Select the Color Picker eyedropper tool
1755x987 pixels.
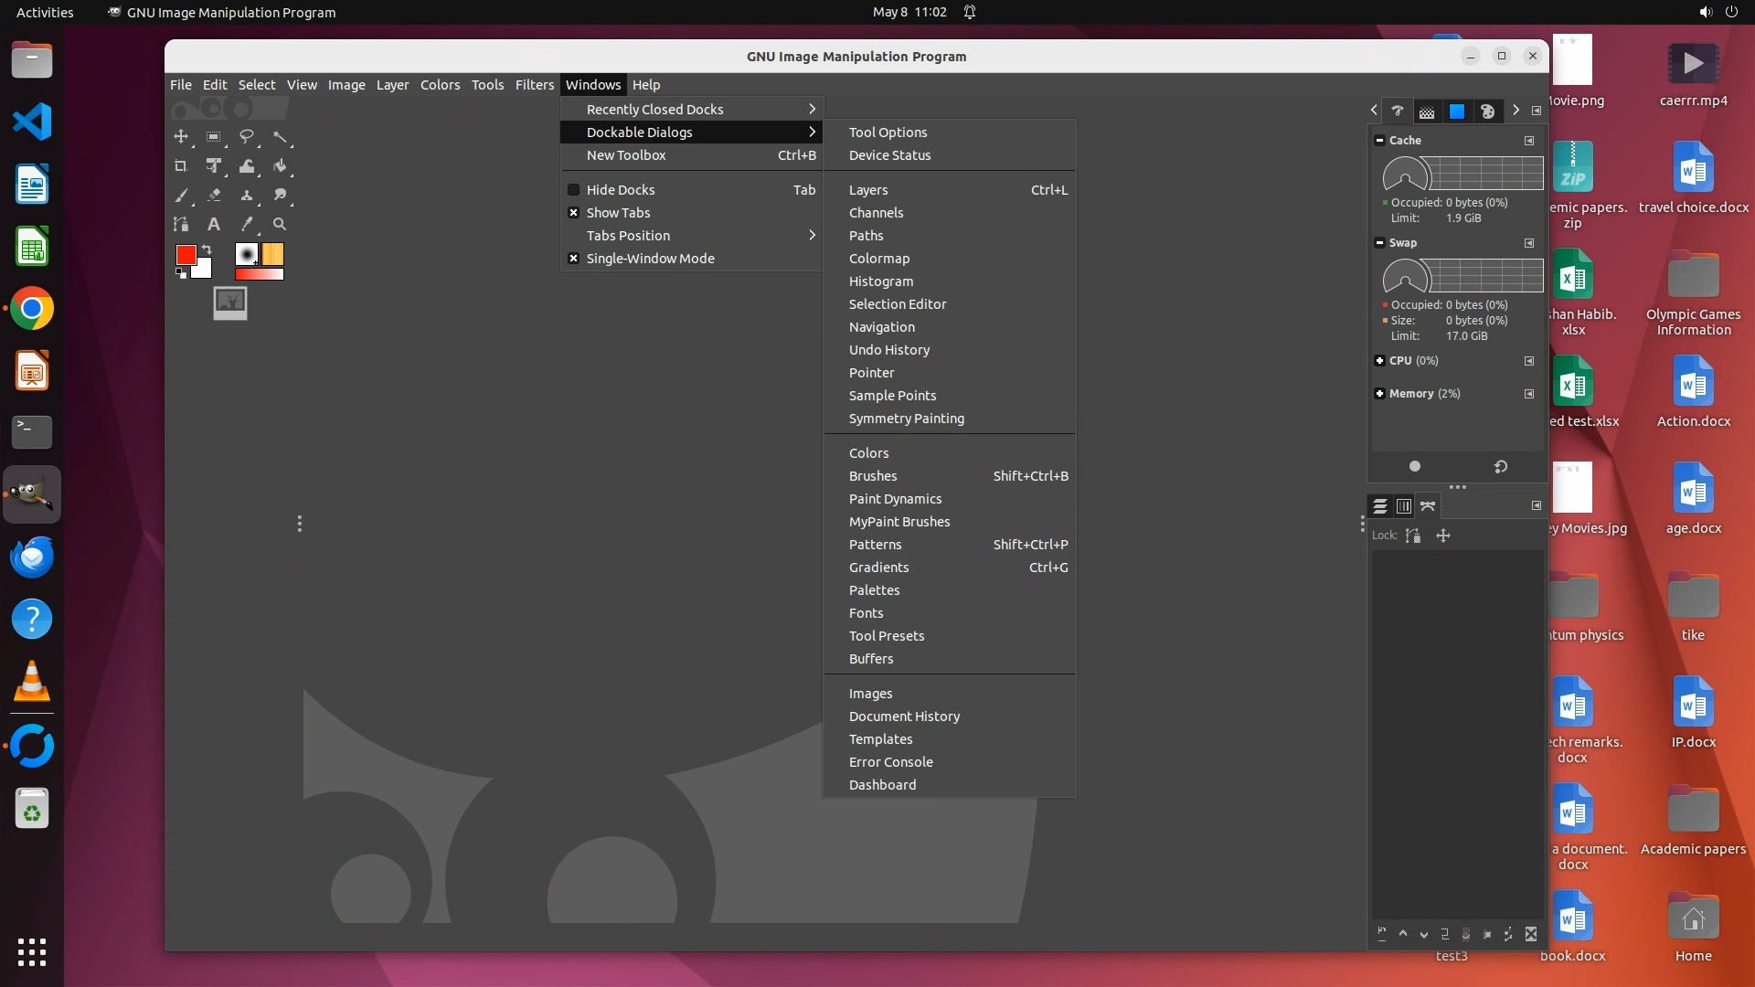pyautogui.click(x=247, y=224)
